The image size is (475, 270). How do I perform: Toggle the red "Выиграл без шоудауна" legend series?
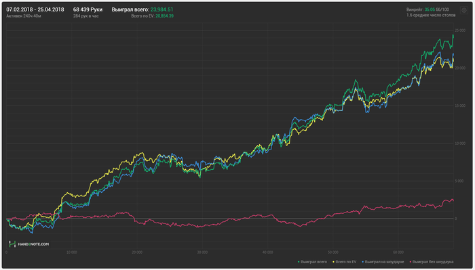coord(432,262)
